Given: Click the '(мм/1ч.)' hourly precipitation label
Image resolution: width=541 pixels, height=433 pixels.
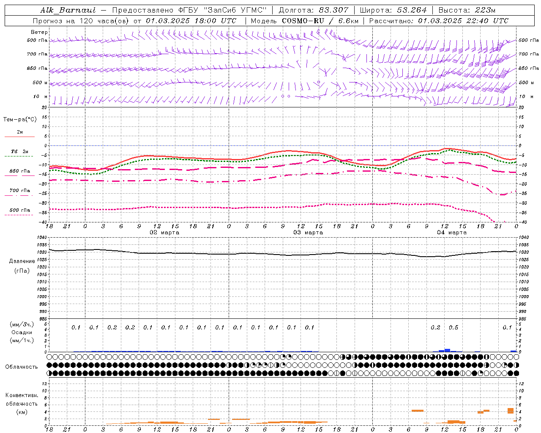Looking at the screenshot, I should tap(22, 340).
